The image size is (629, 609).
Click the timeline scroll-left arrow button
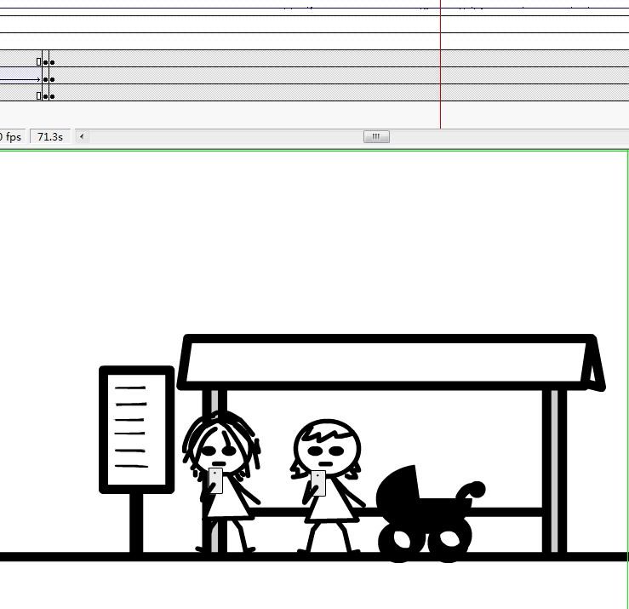(82, 136)
